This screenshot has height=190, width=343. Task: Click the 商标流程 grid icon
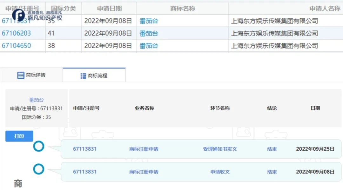point(83,76)
